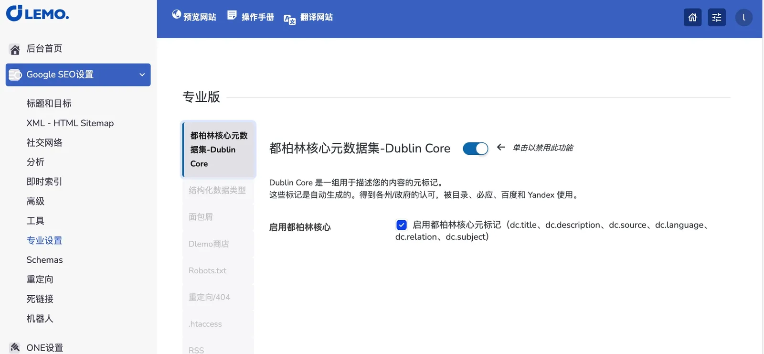Screen dimensions: 764x354
Task: Go to XML - HTML Sitemap settings
Action: click(x=70, y=123)
